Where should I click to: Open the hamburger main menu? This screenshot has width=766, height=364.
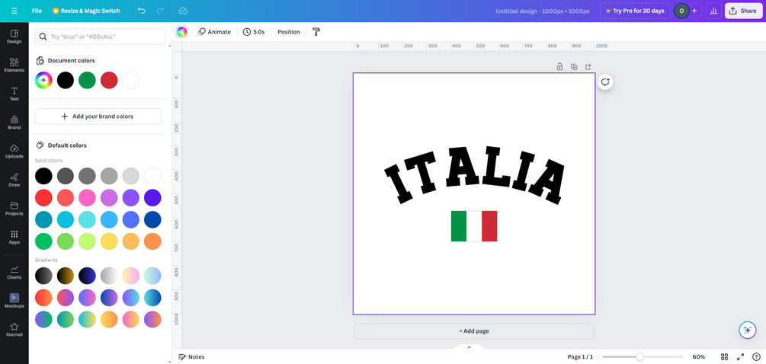tap(14, 11)
